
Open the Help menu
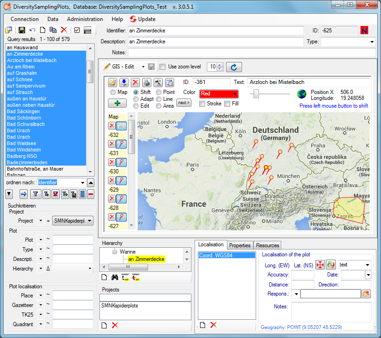(117, 19)
